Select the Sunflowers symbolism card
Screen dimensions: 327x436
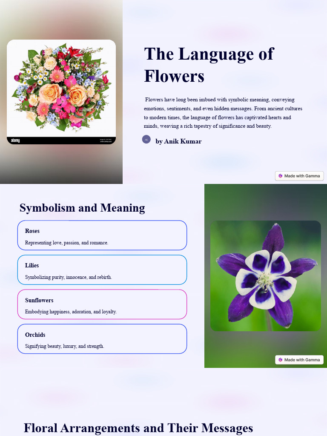[x=102, y=304]
